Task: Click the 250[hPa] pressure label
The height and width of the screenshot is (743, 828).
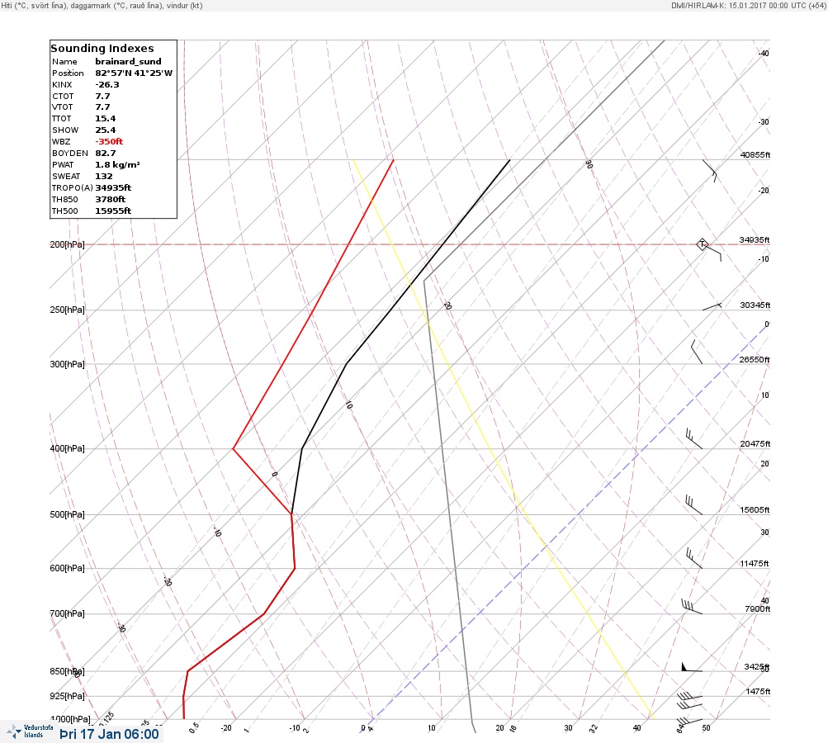Action: 67,310
